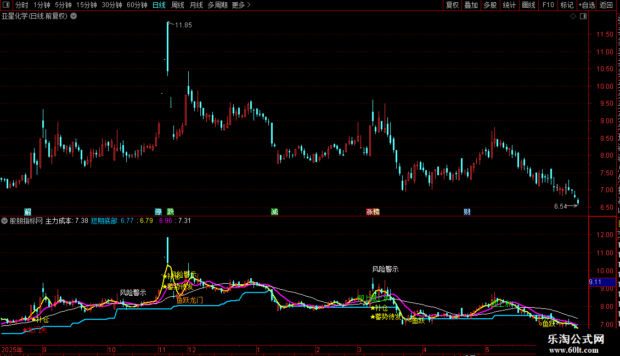Select month 9 on time axis
This screenshot has height=356, width=620.
(x=45, y=350)
